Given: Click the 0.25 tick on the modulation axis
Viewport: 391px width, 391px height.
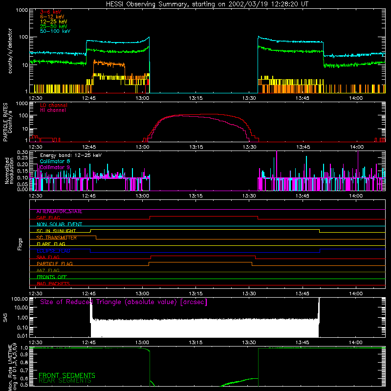Looking at the screenshot, I should [x=22, y=158].
